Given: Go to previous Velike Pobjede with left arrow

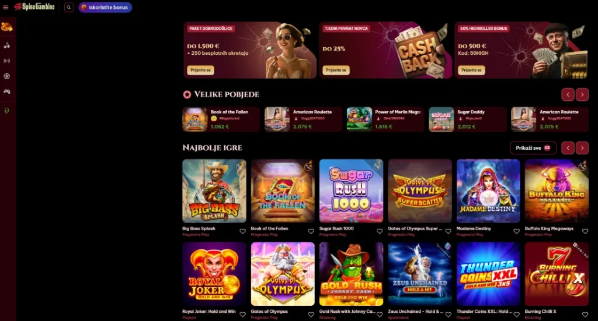Looking at the screenshot, I should tap(568, 95).
